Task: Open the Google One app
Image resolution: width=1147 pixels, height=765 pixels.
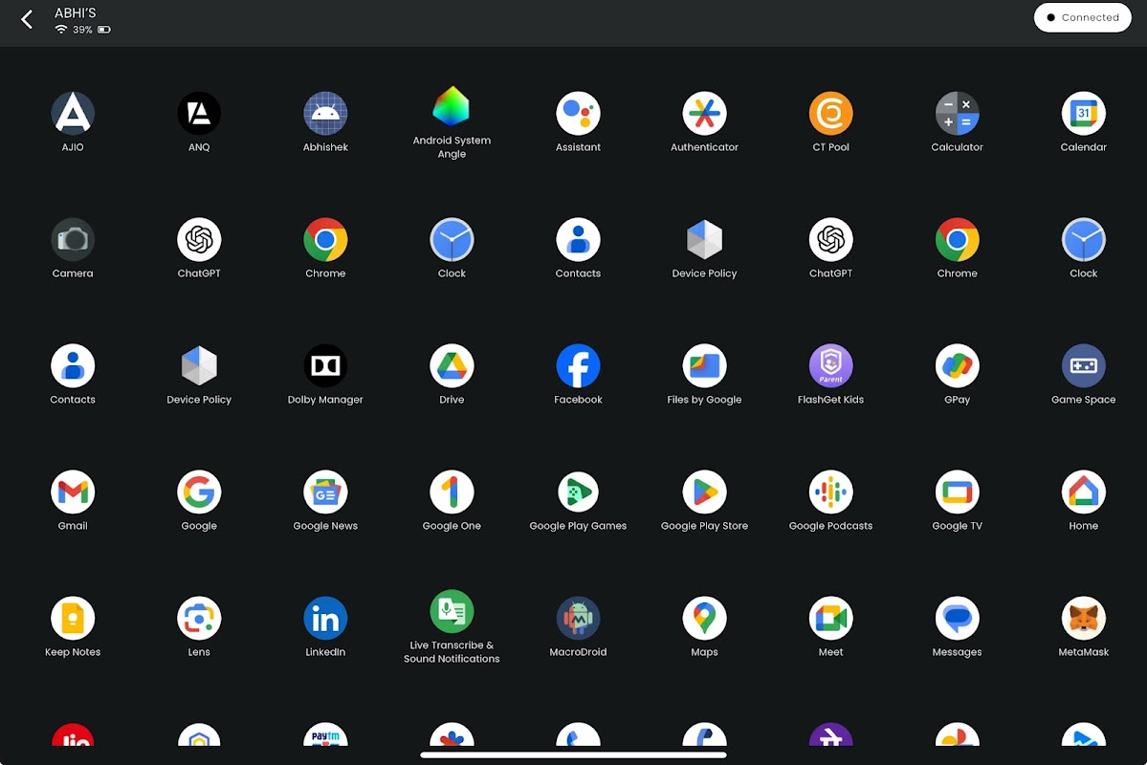Action: pyautogui.click(x=452, y=492)
